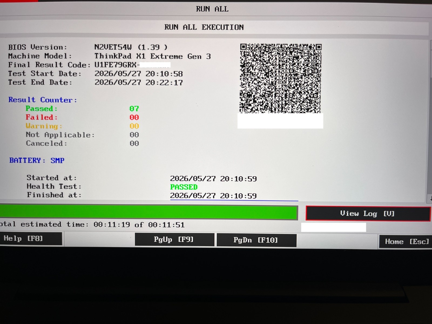This screenshot has width=432, height=324.
Task: Go down a page with PgDn [F10]
Action: pos(256,240)
